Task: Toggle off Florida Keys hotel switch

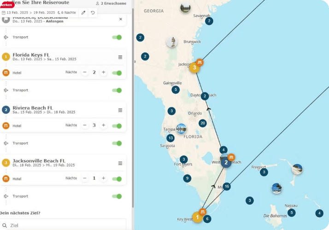Action: pos(117,72)
